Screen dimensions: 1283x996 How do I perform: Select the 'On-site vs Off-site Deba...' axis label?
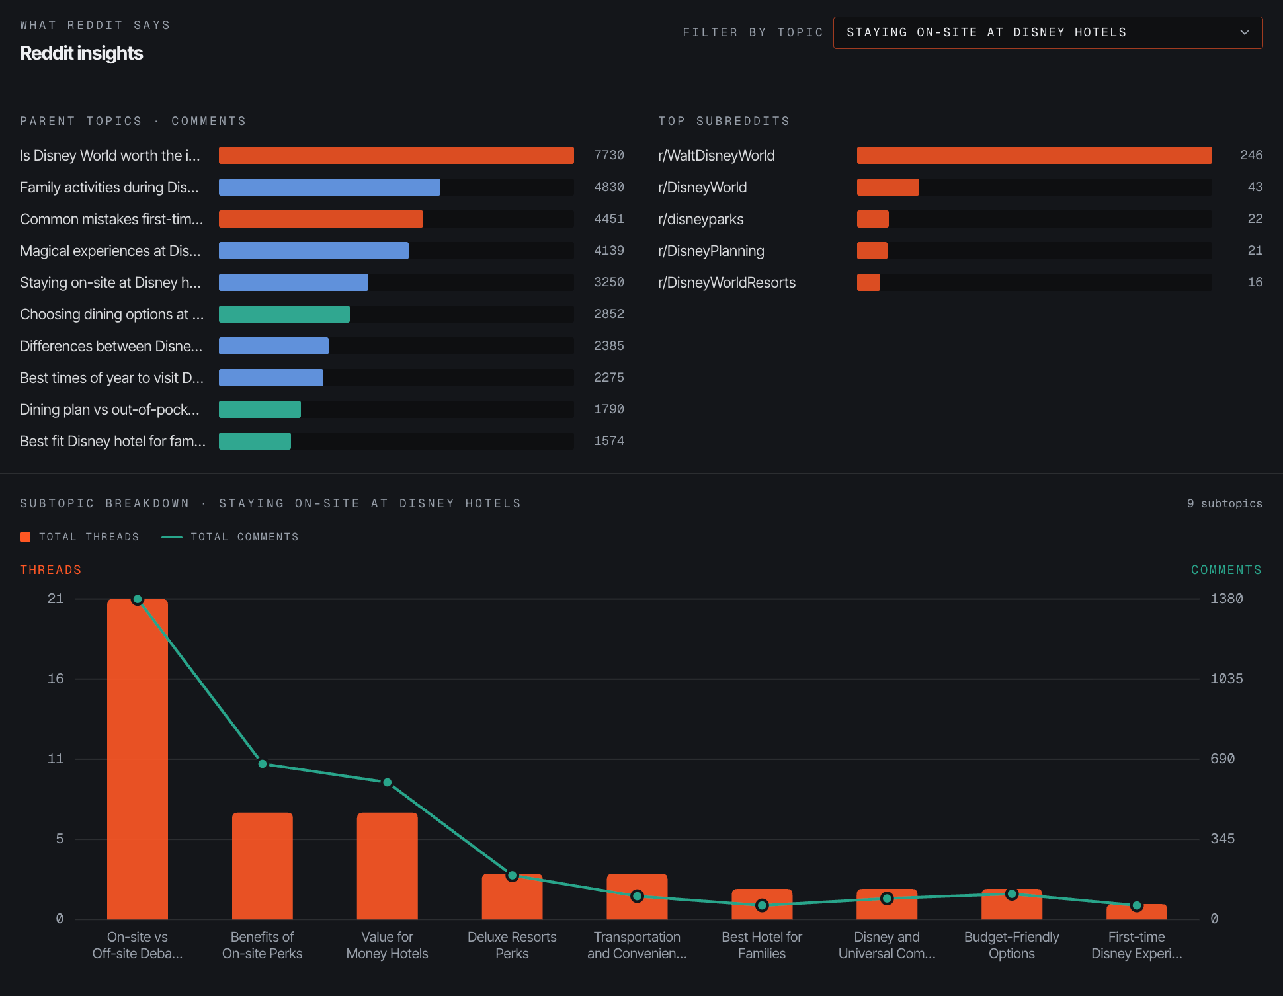coord(138,945)
